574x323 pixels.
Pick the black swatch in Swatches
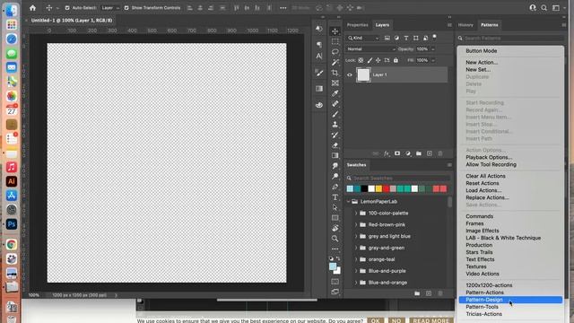pos(364,189)
